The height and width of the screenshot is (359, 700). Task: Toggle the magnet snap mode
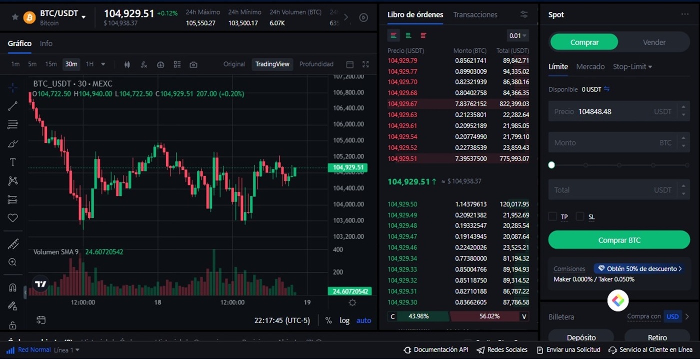click(13, 288)
